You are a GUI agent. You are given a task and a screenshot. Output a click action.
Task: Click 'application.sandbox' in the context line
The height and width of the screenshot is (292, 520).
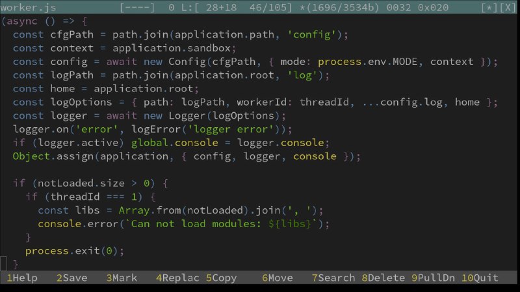click(172, 48)
